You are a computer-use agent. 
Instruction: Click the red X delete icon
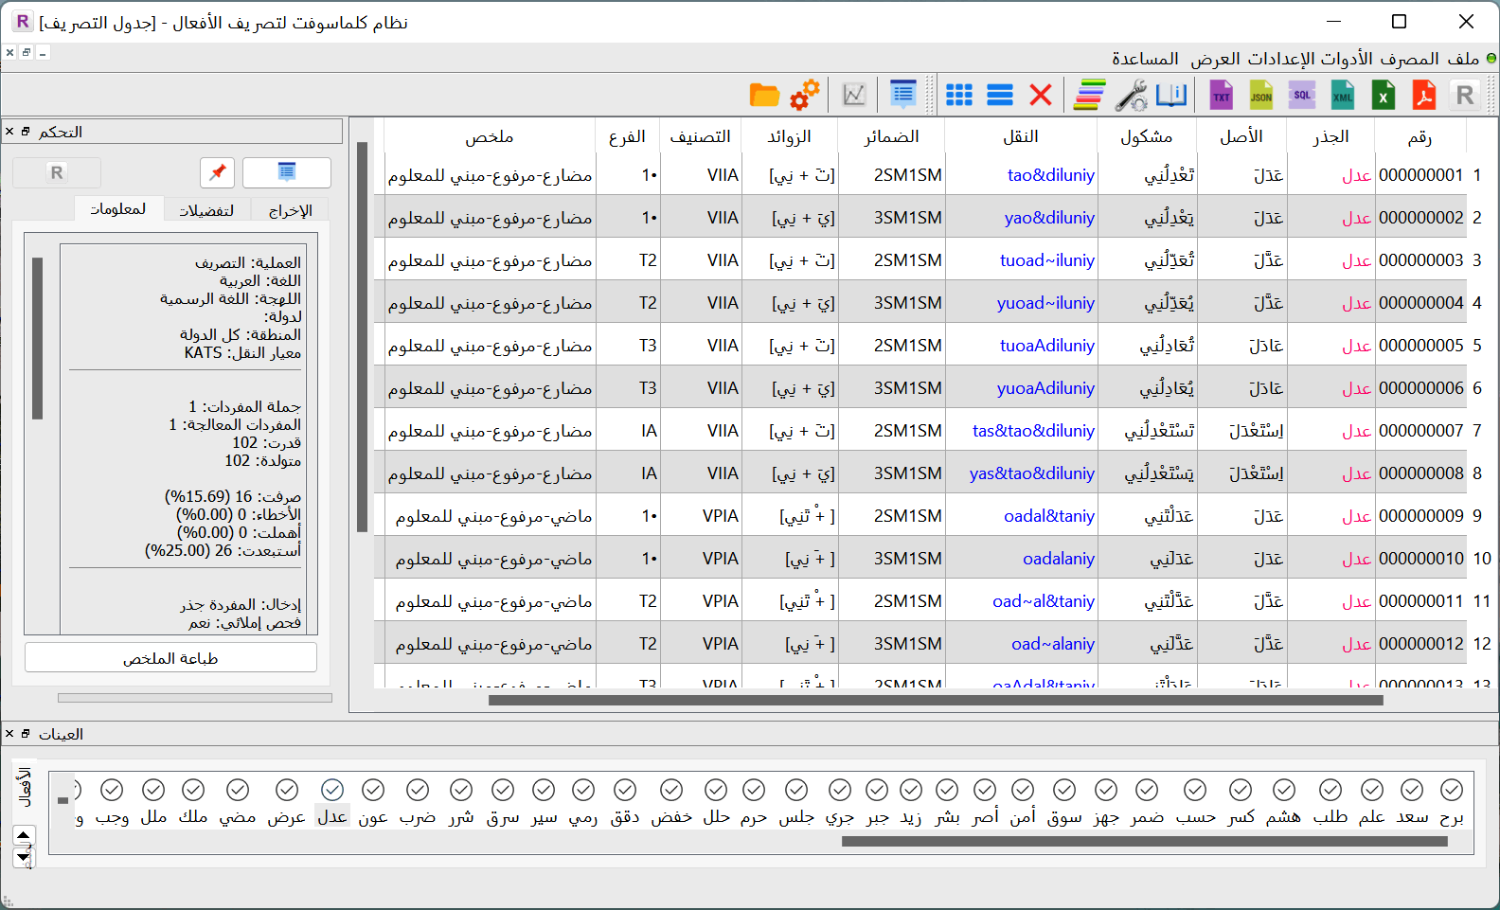(x=1041, y=95)
